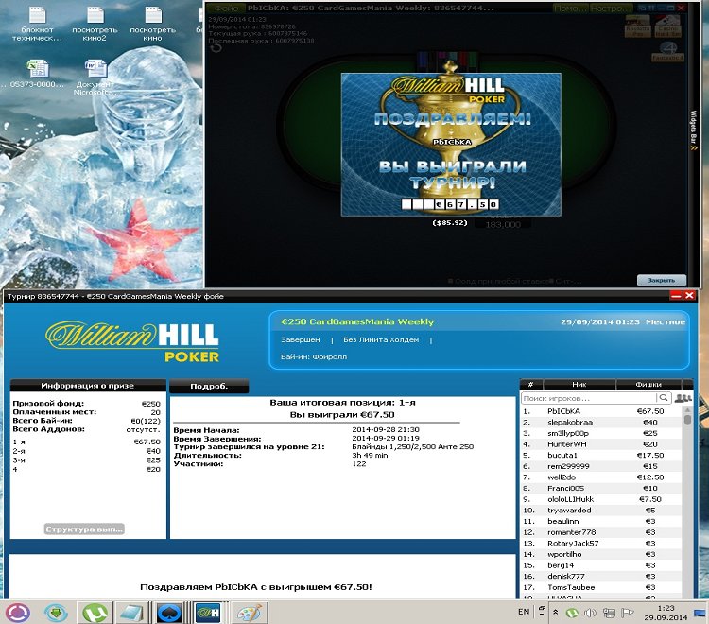Image resolution: width=709 pixels, height=624 pixels.
Task: Open the Casino Hold'Em widget in table window
Action: coord(667,26)
